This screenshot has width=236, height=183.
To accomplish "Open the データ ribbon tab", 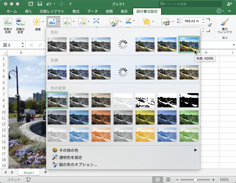I will point(93,12).
